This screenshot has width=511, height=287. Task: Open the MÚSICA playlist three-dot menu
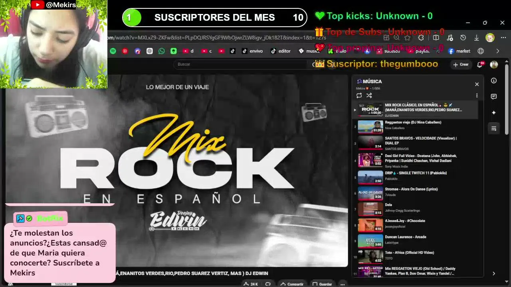point(477,96)
